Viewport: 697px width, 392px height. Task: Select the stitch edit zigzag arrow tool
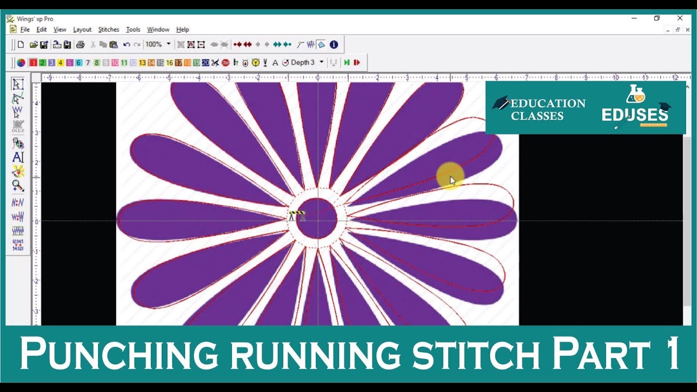tap(18, 113)
